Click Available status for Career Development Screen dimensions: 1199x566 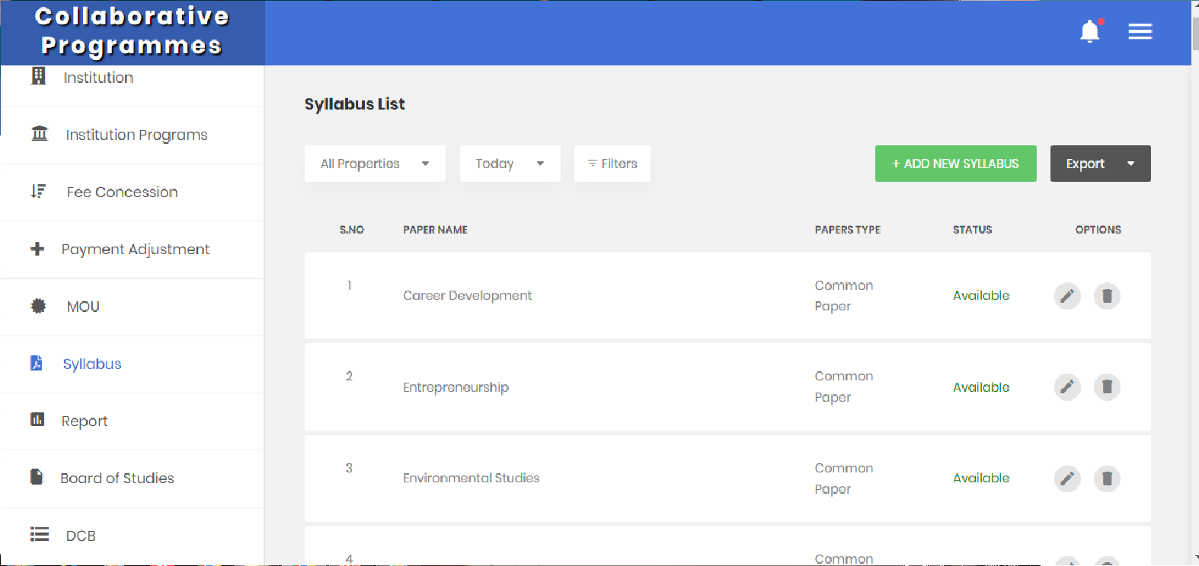(x=981, y=296)
